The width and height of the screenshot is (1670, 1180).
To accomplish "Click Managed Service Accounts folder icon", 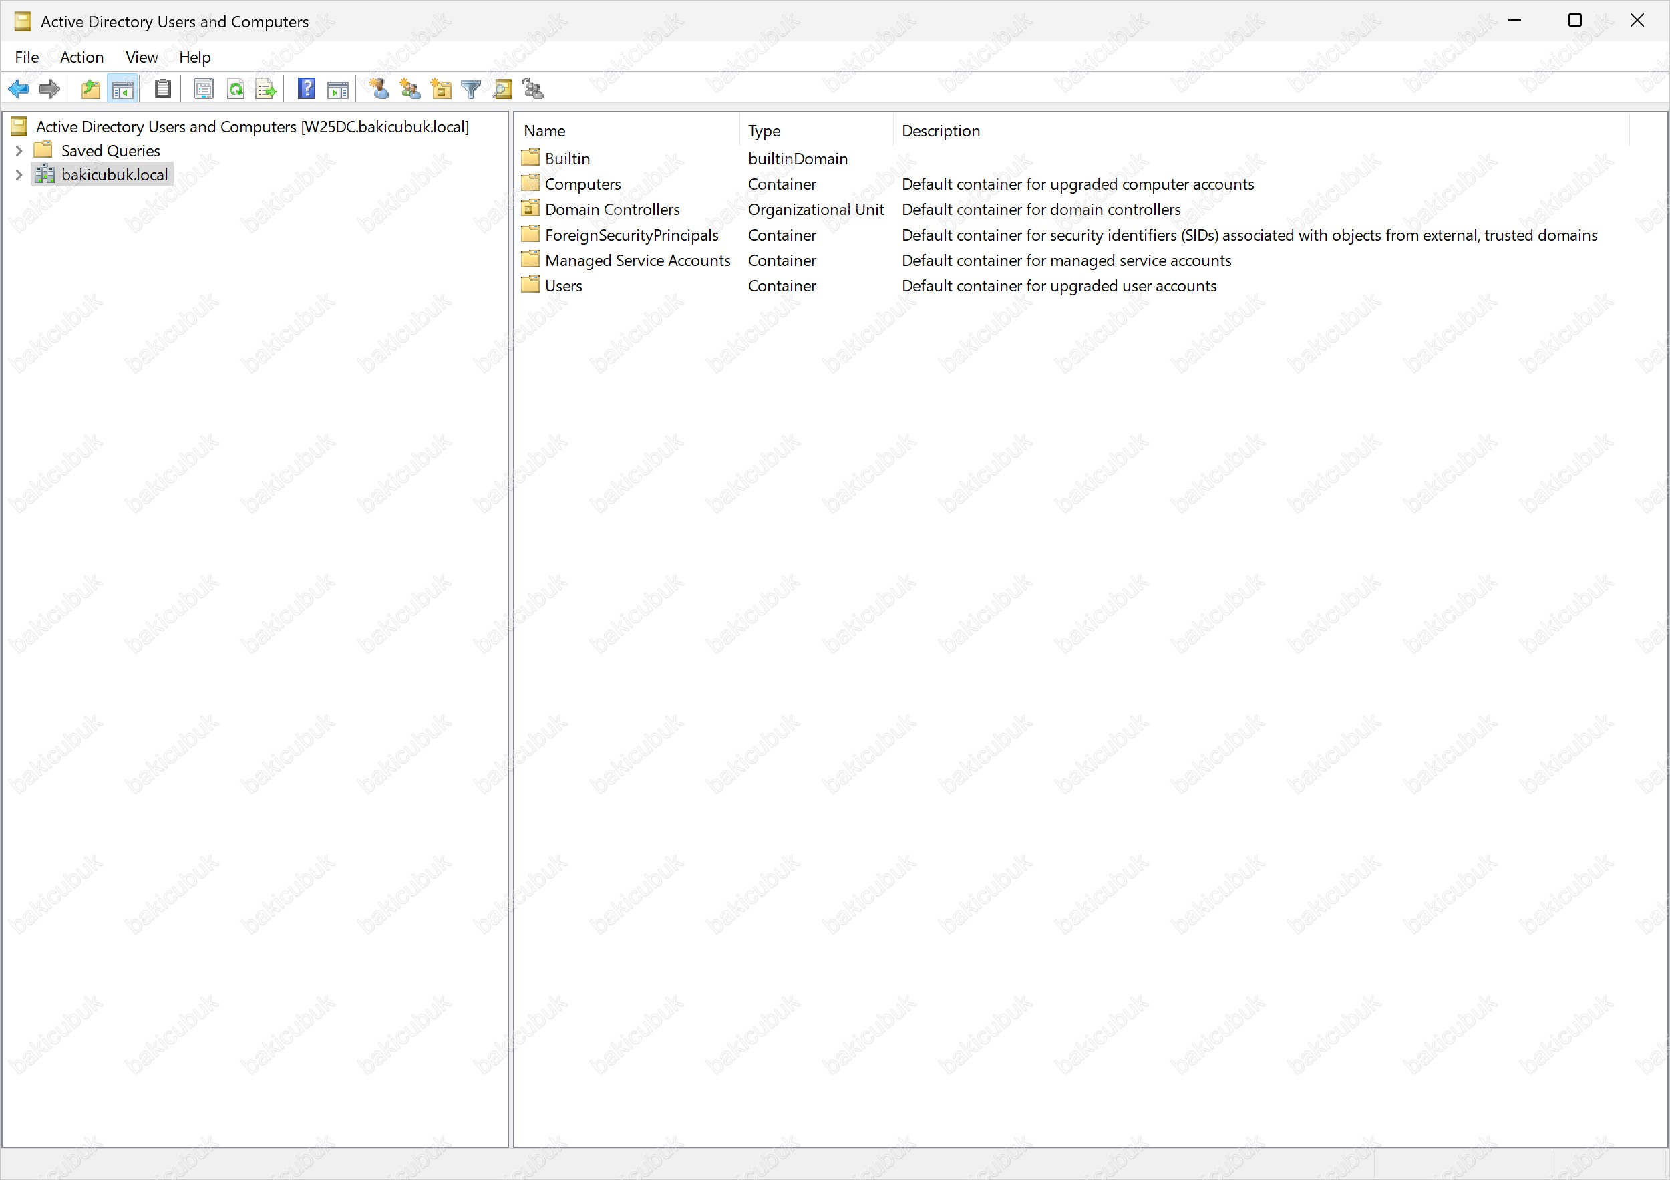I will tap(531, 260).
